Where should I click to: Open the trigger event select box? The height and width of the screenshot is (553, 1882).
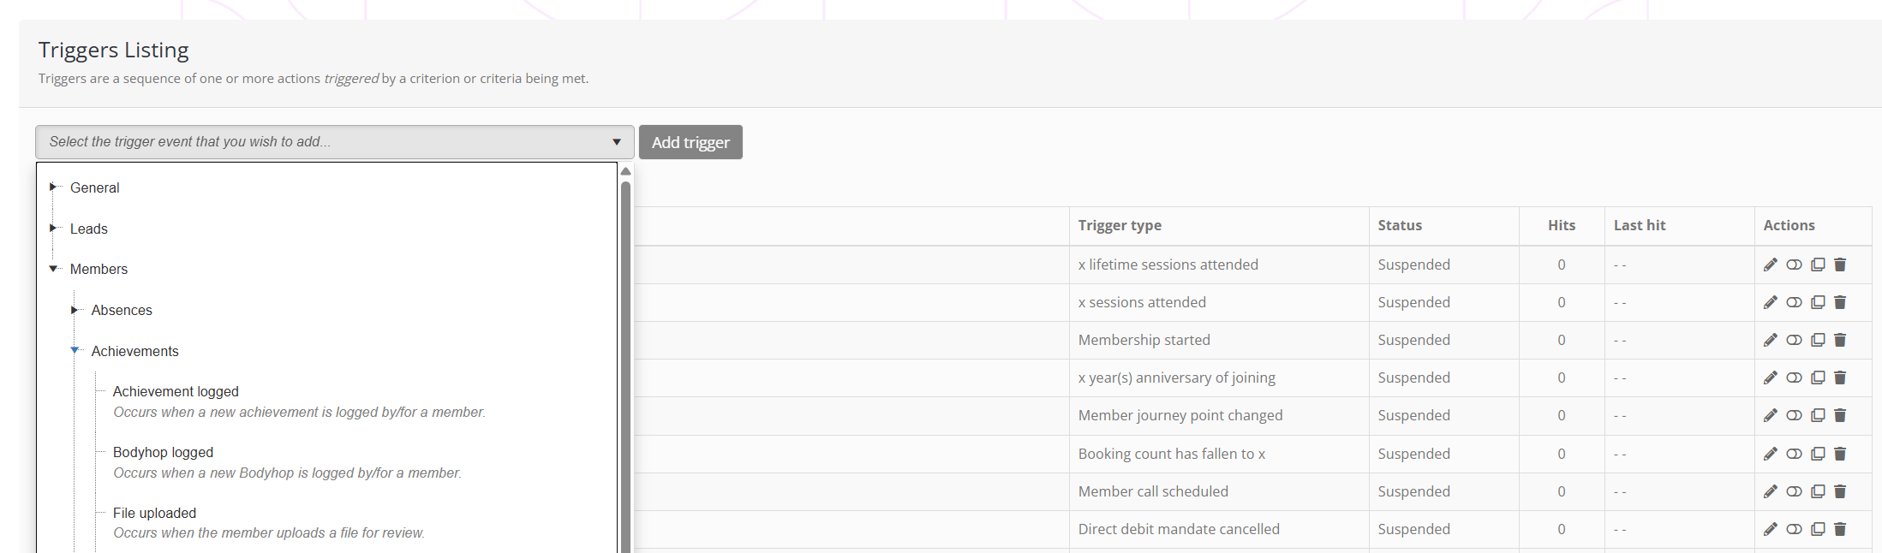334,142
